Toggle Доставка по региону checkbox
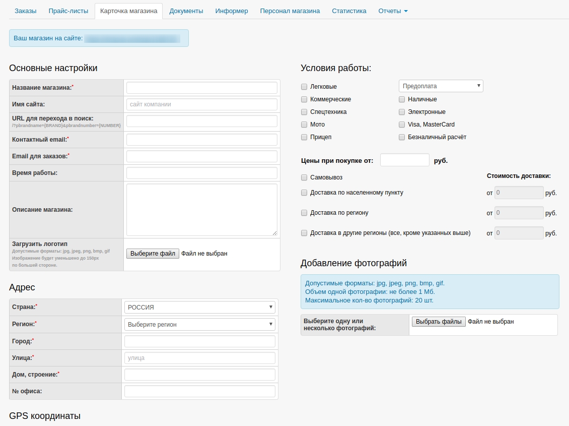The width and height of the screenshot is (569, 426). (304, 213)
